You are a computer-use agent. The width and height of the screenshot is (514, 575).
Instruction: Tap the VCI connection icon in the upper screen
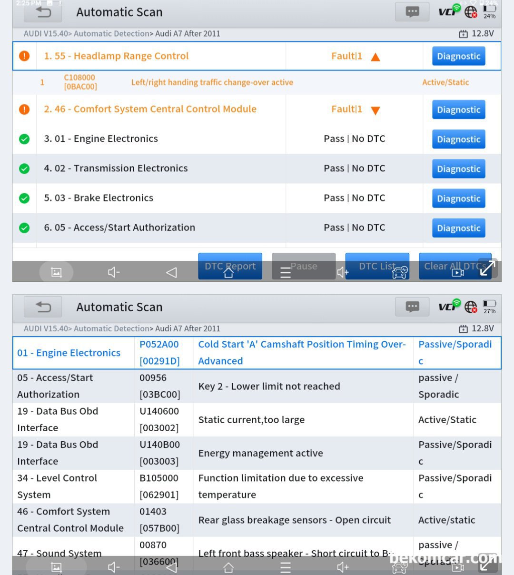(x=449, y=11)
